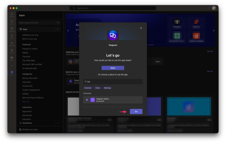Open the Chat icon in sidebar
Viewport: 226px width, 143px height.
(12, 21)
